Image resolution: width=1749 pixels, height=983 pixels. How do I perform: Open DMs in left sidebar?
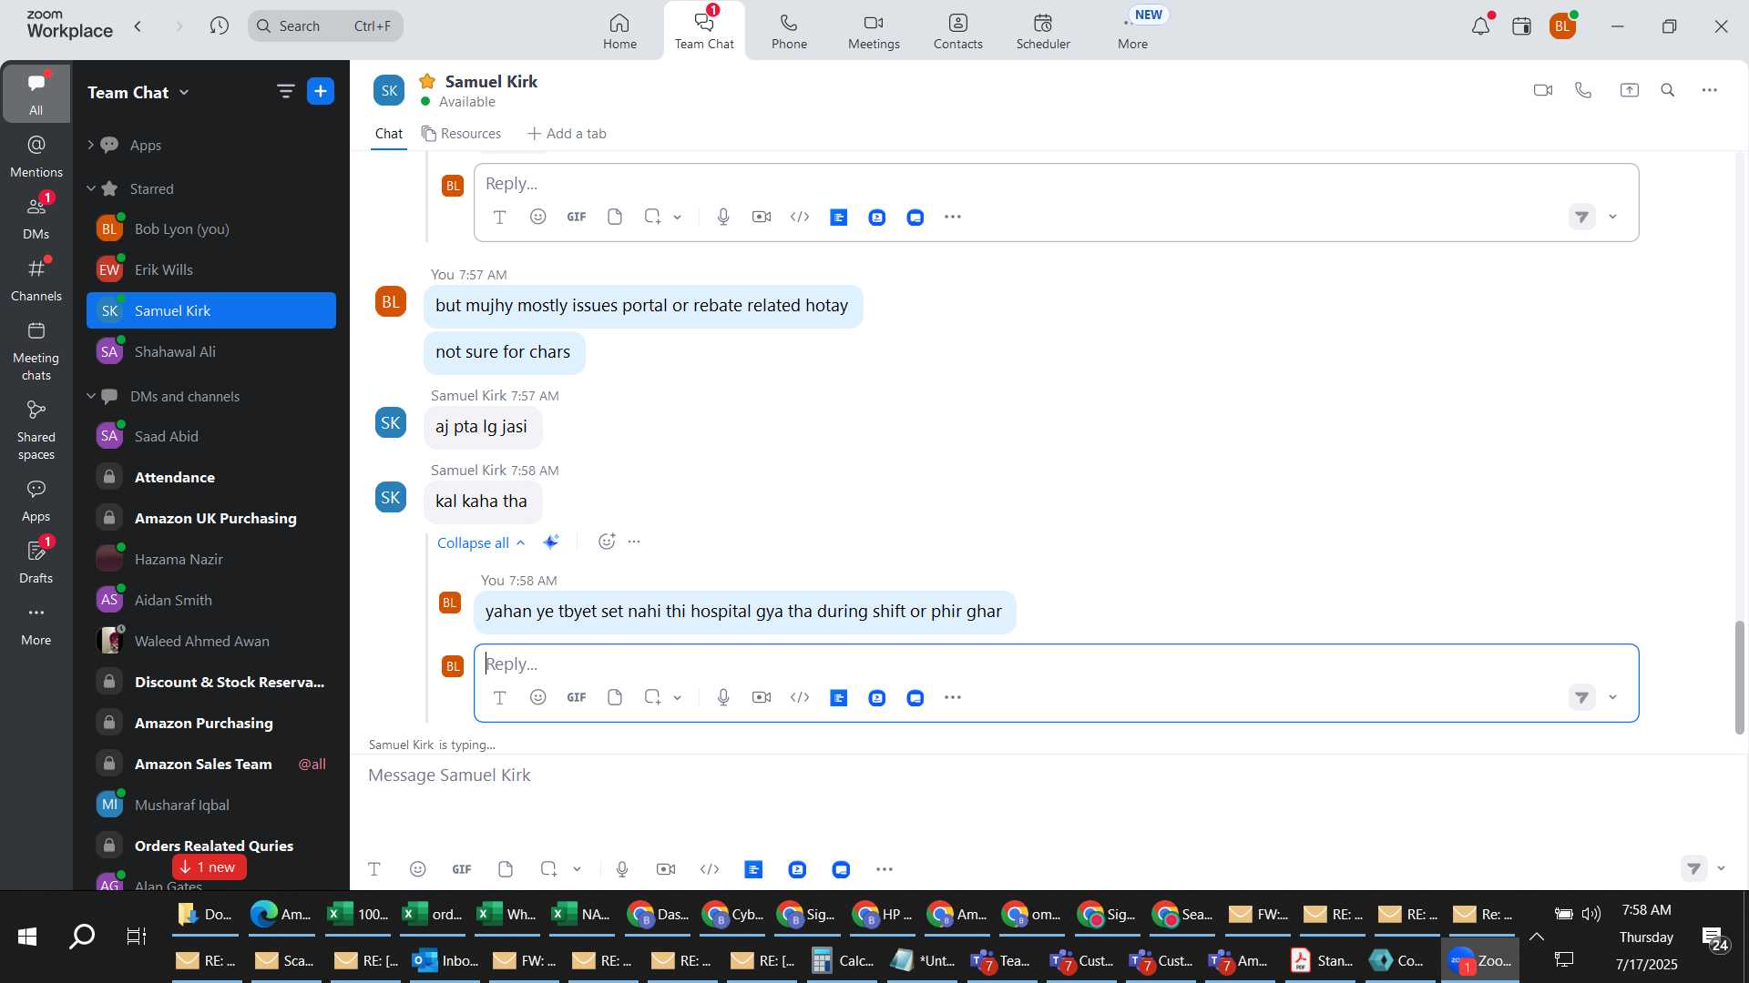tap(36, 218)
